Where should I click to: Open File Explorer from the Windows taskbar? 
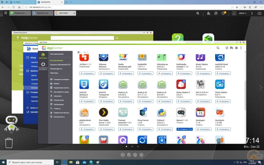tap(71, 162)
